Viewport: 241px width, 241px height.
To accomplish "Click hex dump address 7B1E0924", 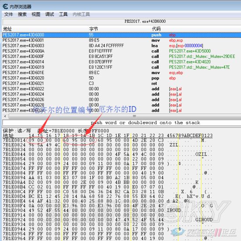I will tap(14, 220).
